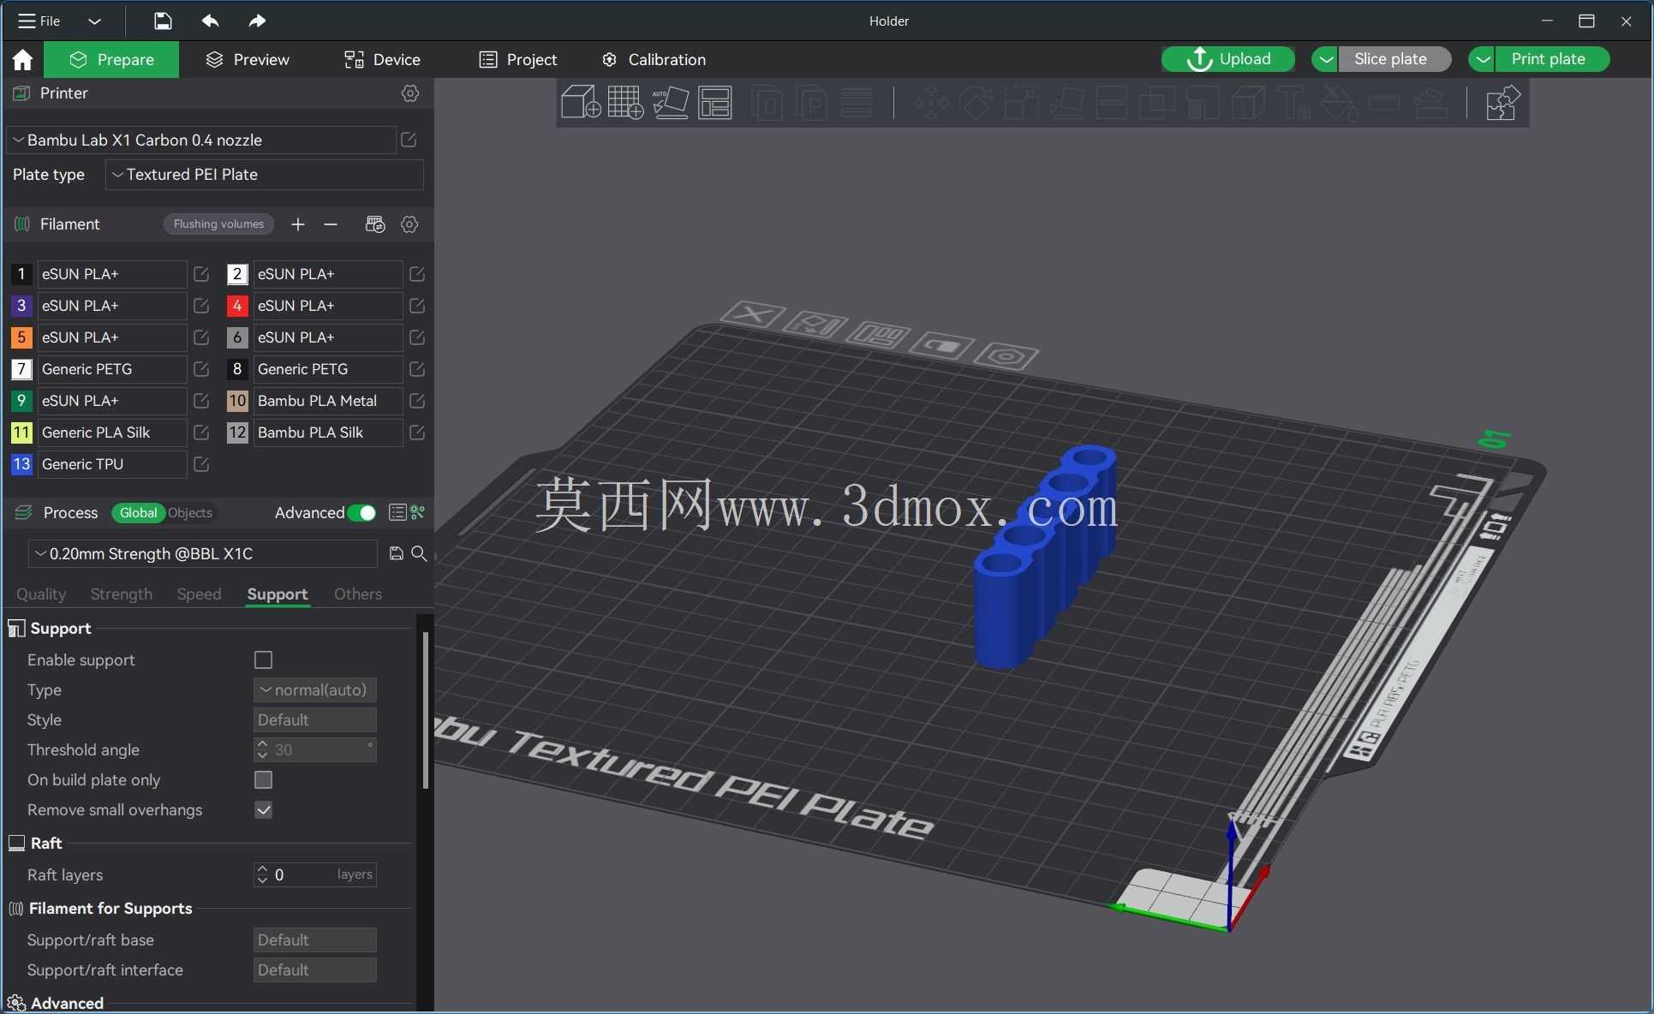Image resolution: width=1654 pixels, height=1014 pixels.
Task: Edit filament 12 Bambu PLA Silk preset
Action: tap(417, 432)
